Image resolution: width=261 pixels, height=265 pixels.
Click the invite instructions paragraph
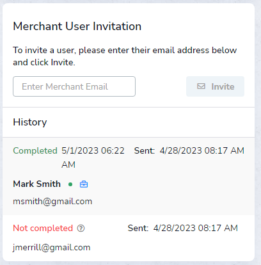[x=125, y=56]
